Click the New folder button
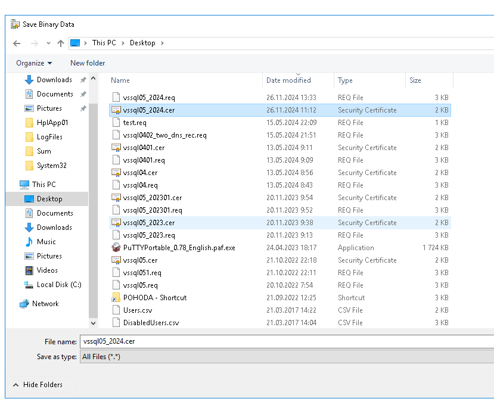Image resolution: width=494 pixels, height=405 pixels. point(88,63)
